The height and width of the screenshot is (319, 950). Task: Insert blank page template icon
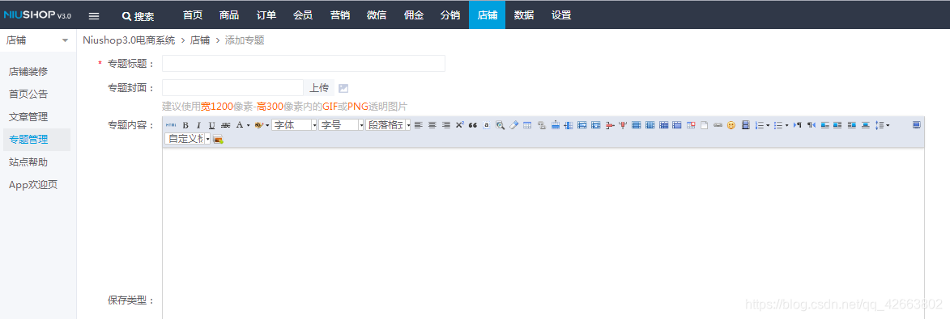tap(704, 125)
